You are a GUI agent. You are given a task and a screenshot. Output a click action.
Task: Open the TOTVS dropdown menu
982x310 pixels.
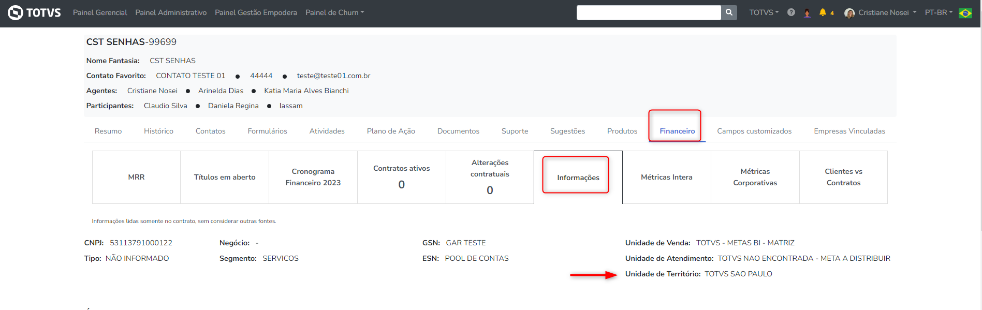pos(764,12)
